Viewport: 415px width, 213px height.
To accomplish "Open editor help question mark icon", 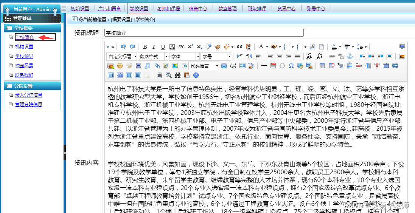I will [196, 75].
